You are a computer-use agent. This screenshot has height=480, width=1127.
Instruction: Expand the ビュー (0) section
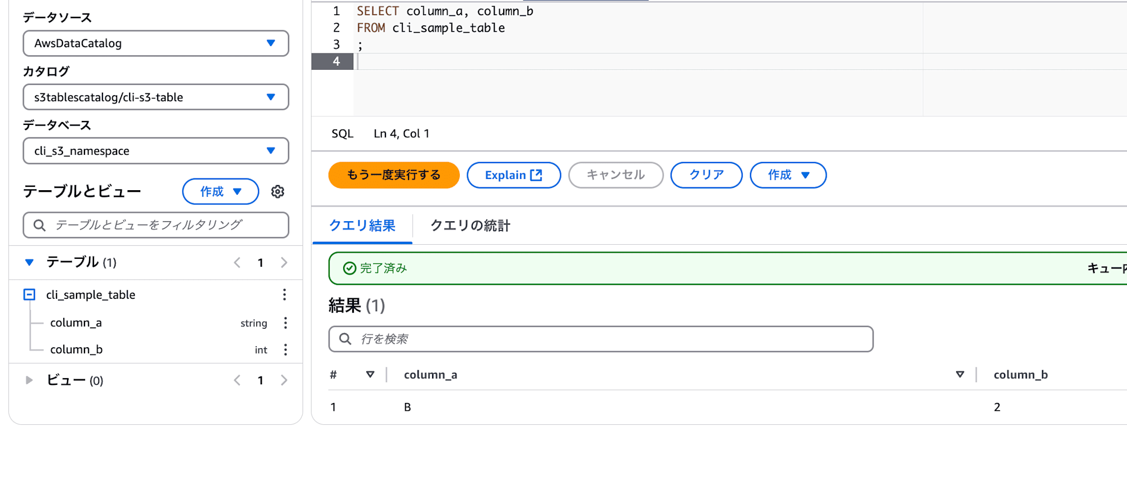[x=29, y=380]
